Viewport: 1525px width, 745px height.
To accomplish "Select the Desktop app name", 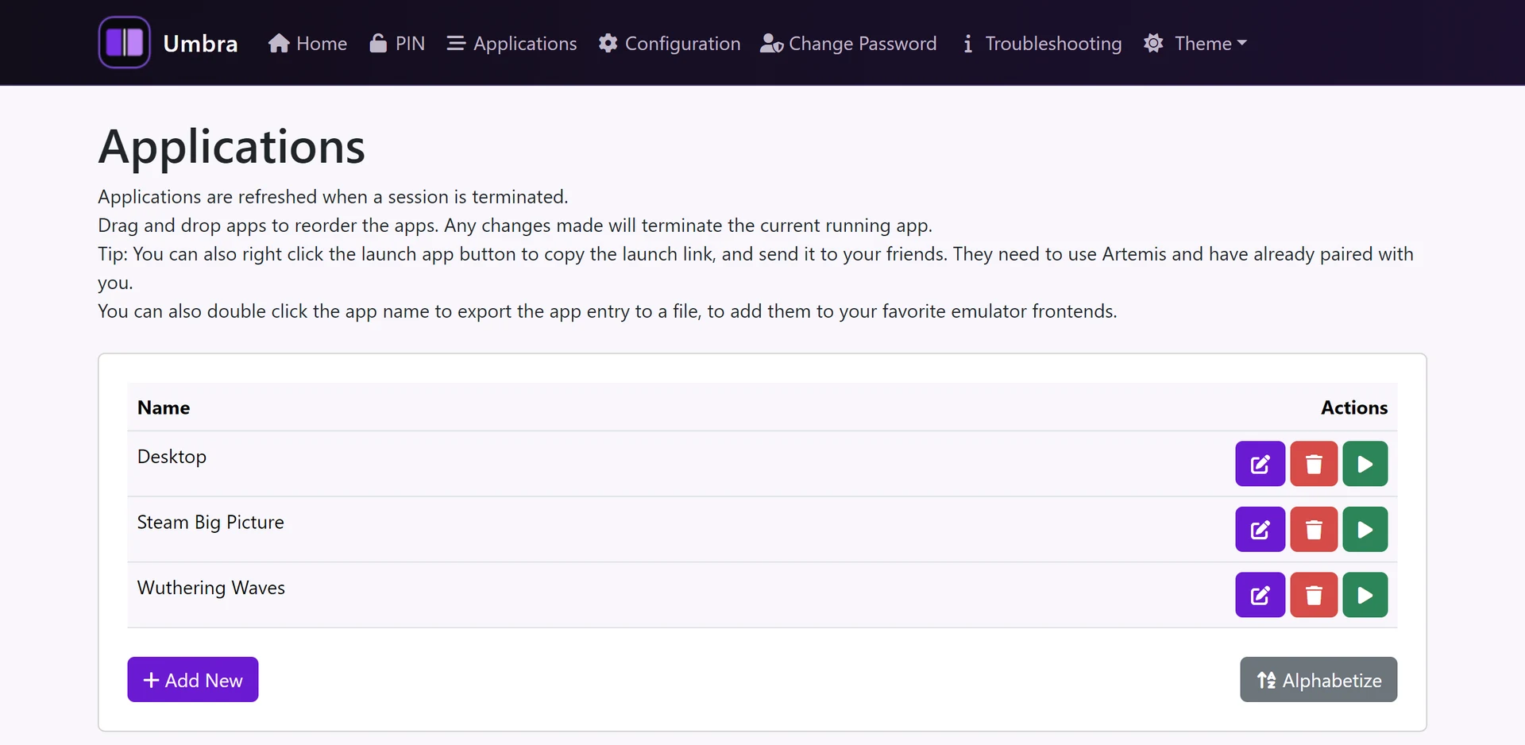I will tap(172, 457).
